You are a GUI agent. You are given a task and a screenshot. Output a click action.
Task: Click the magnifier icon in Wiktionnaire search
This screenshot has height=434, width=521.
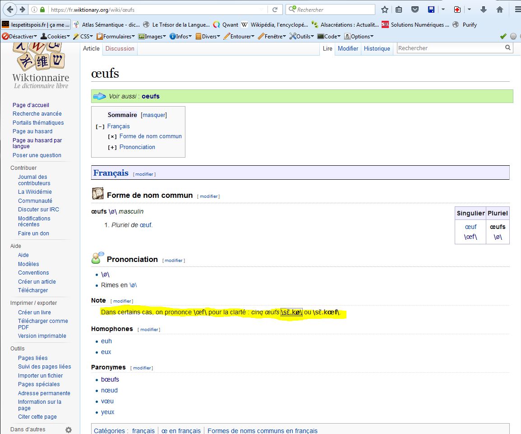click(x=508, y=48)
